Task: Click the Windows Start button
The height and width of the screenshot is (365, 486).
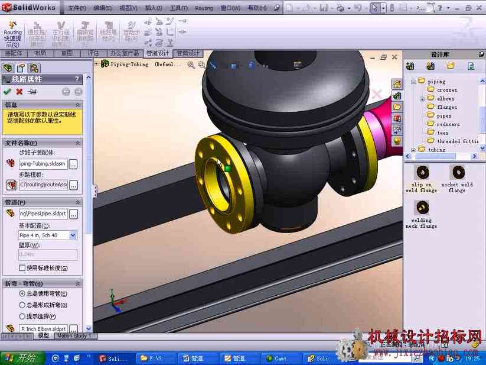Action: pyautogui.click(x=22, y=358)
